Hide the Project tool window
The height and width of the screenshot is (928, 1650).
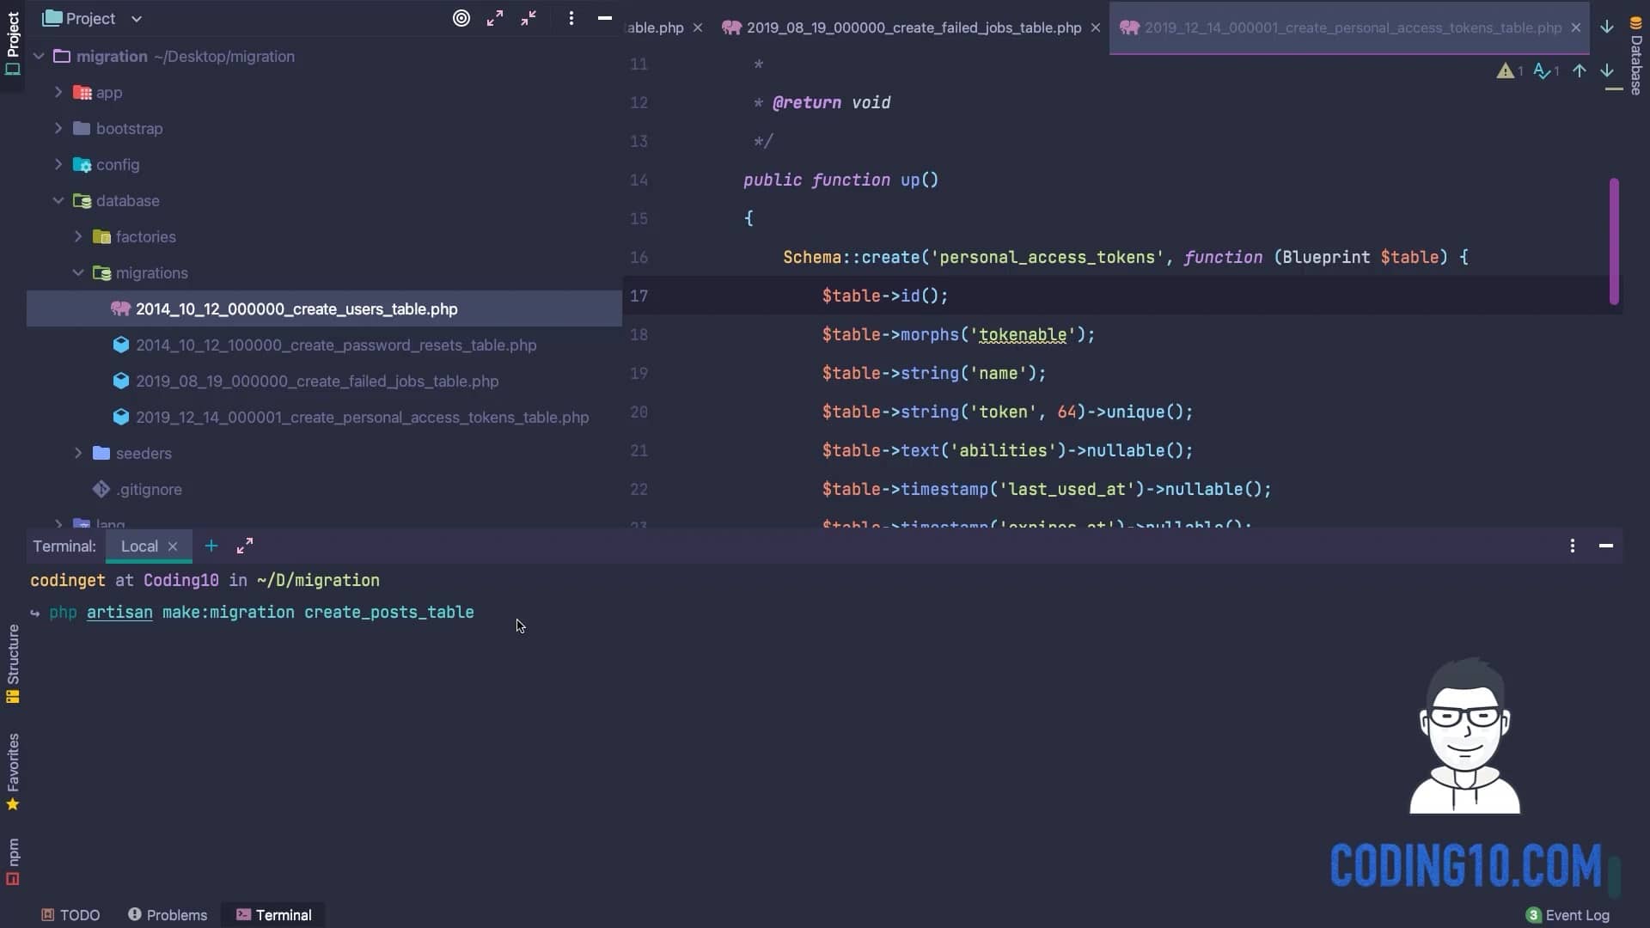(x=605, y=18)
